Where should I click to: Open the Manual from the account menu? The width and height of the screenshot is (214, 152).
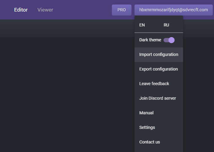tap(159, 113)
